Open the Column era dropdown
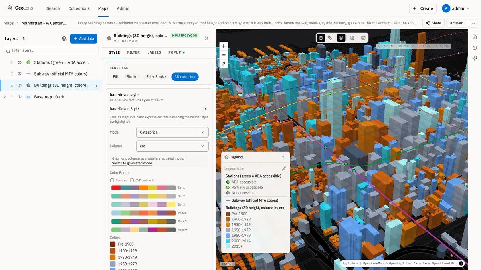This screenshot has width=481, height=270. coord(172,146)
